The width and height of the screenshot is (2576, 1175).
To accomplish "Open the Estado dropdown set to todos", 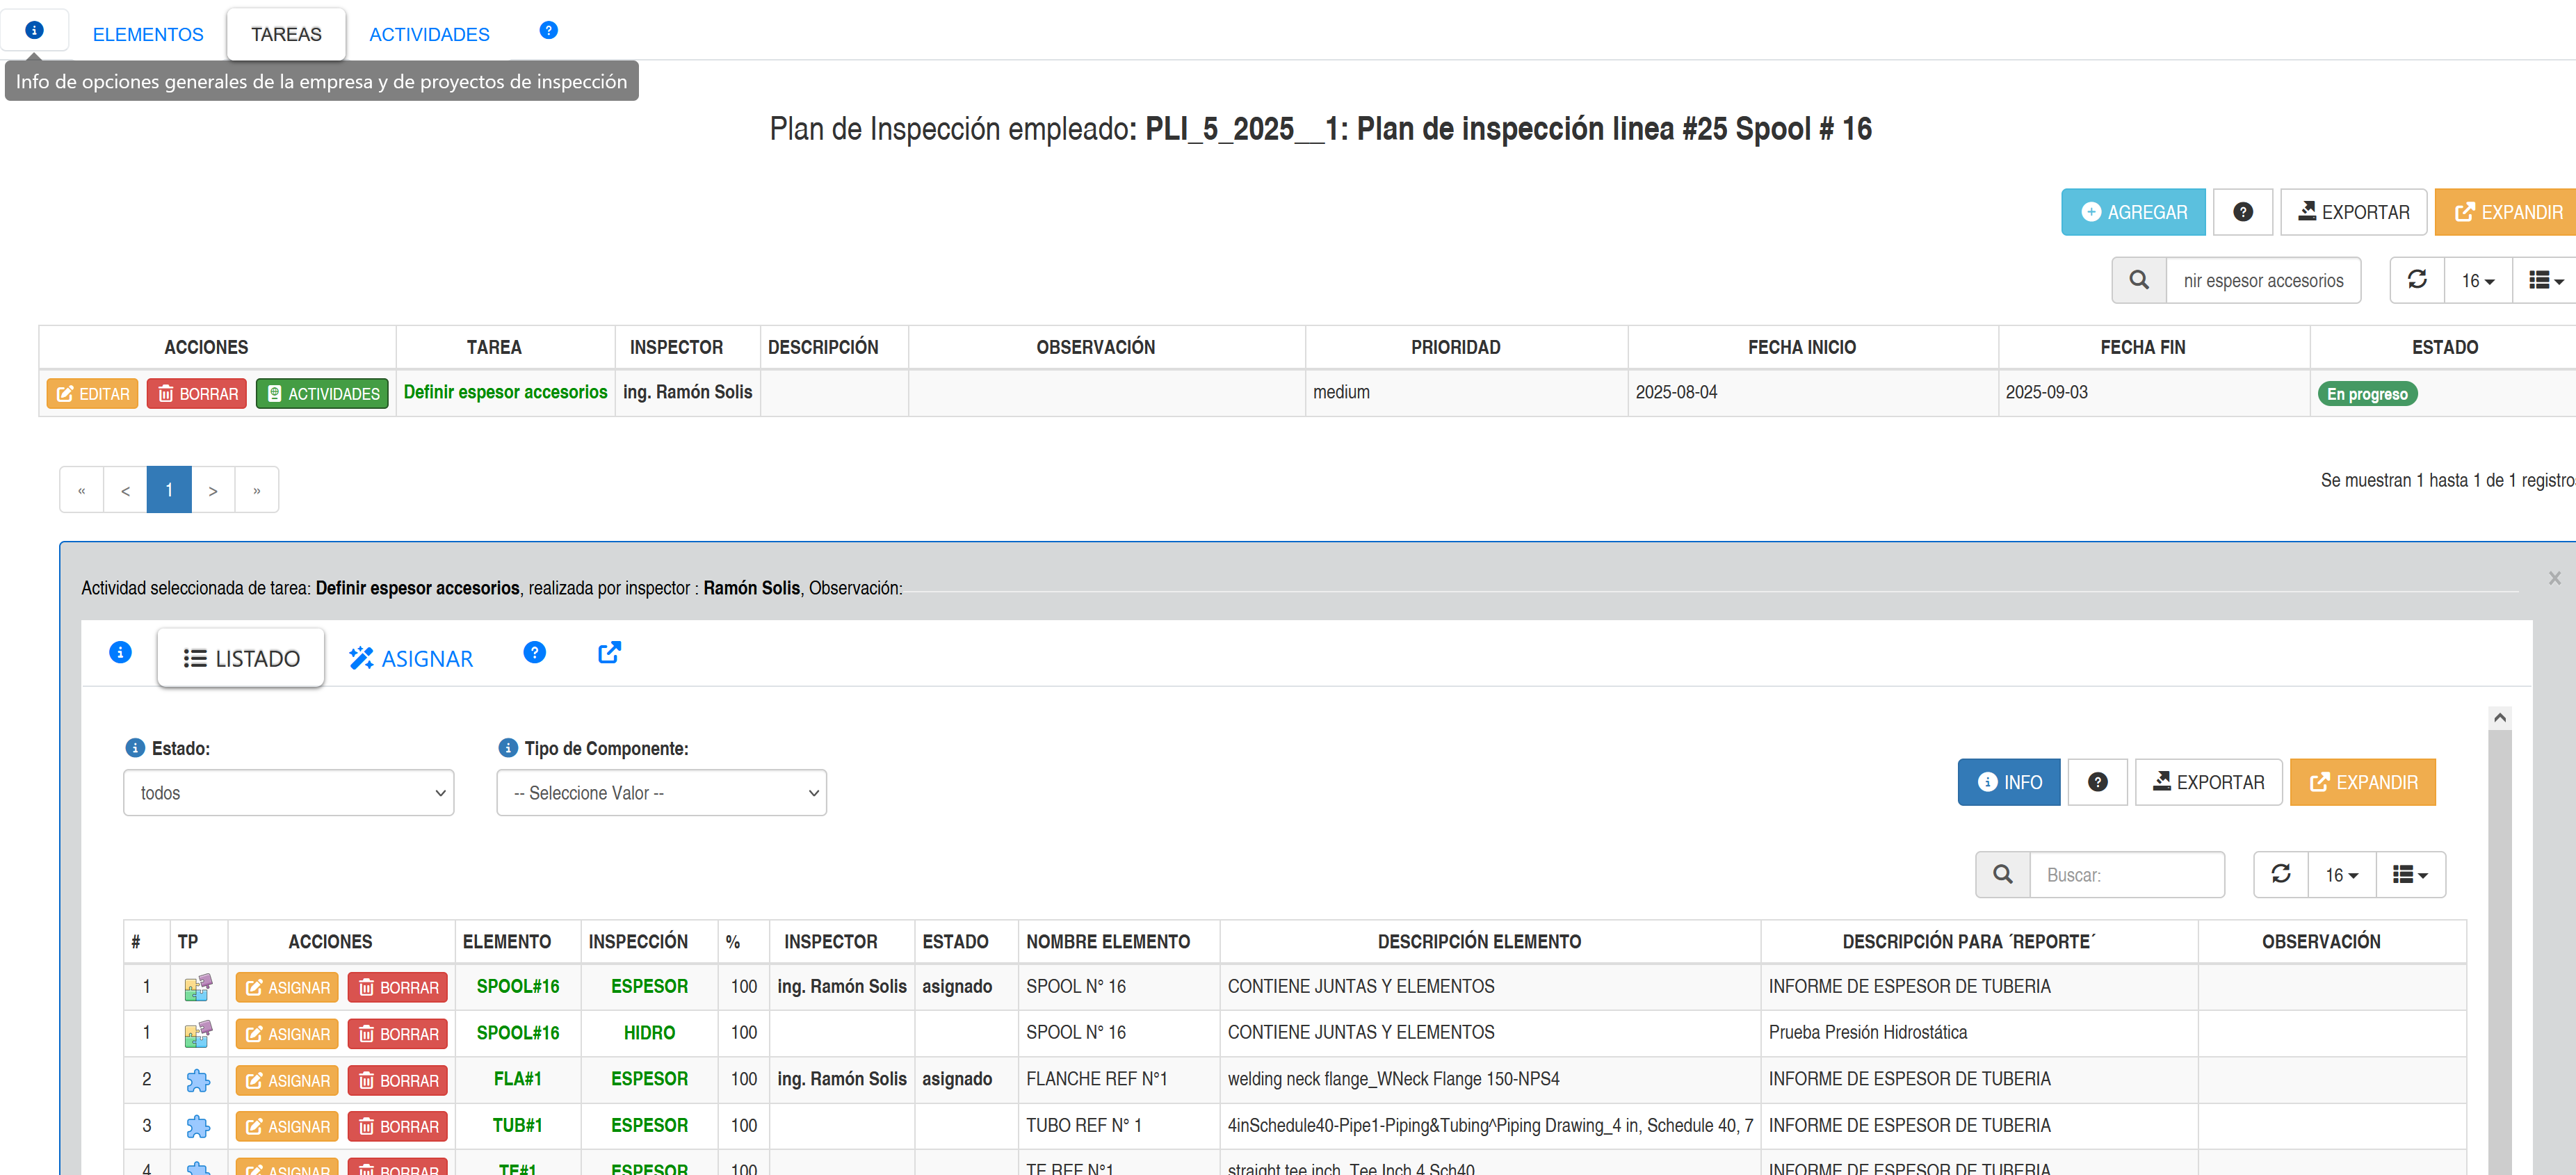I will 288,793.
